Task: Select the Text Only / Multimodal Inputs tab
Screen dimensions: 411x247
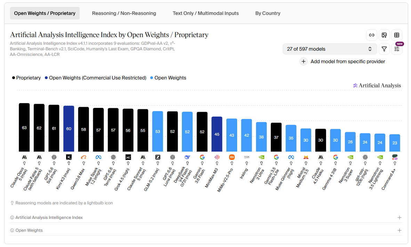Action: 205,13
